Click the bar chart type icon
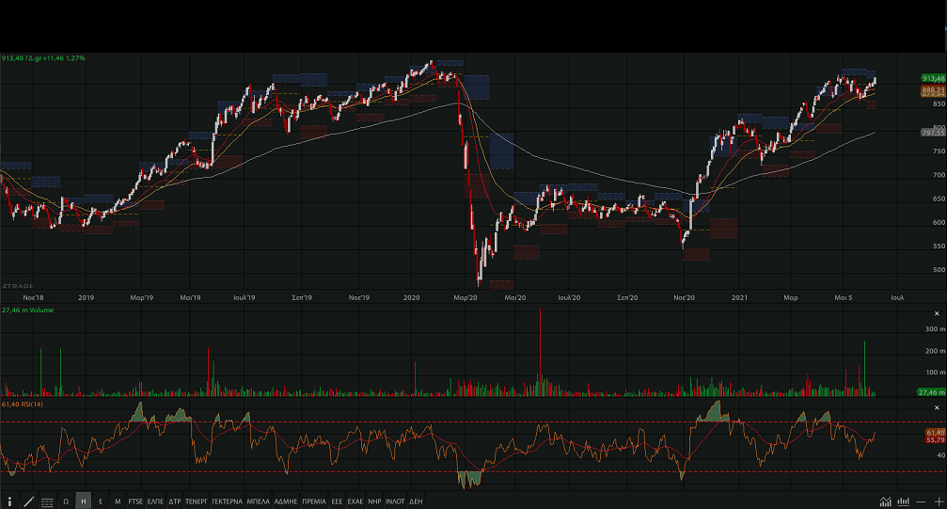The height and width of the screenshot is (509, 947). (x=903, y=501)
